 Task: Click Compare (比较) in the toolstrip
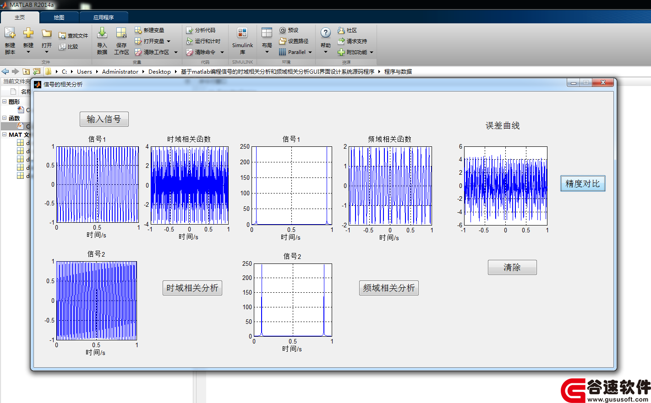point(69,47)
